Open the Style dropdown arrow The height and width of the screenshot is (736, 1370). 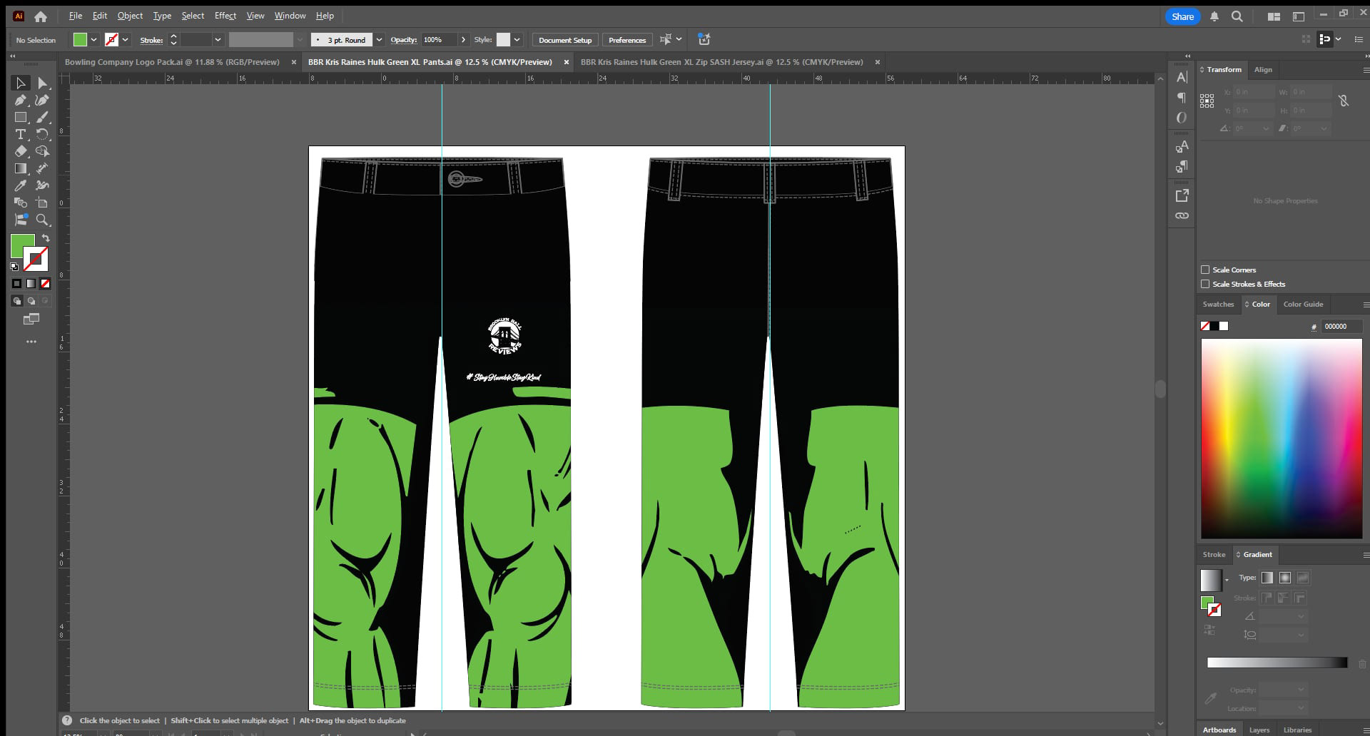(517, 40)
